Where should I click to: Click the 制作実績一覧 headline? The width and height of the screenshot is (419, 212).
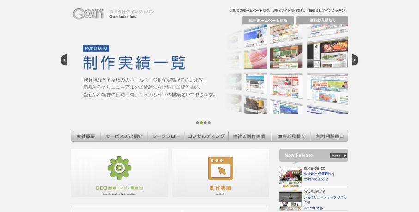click(x=134, y=63)
